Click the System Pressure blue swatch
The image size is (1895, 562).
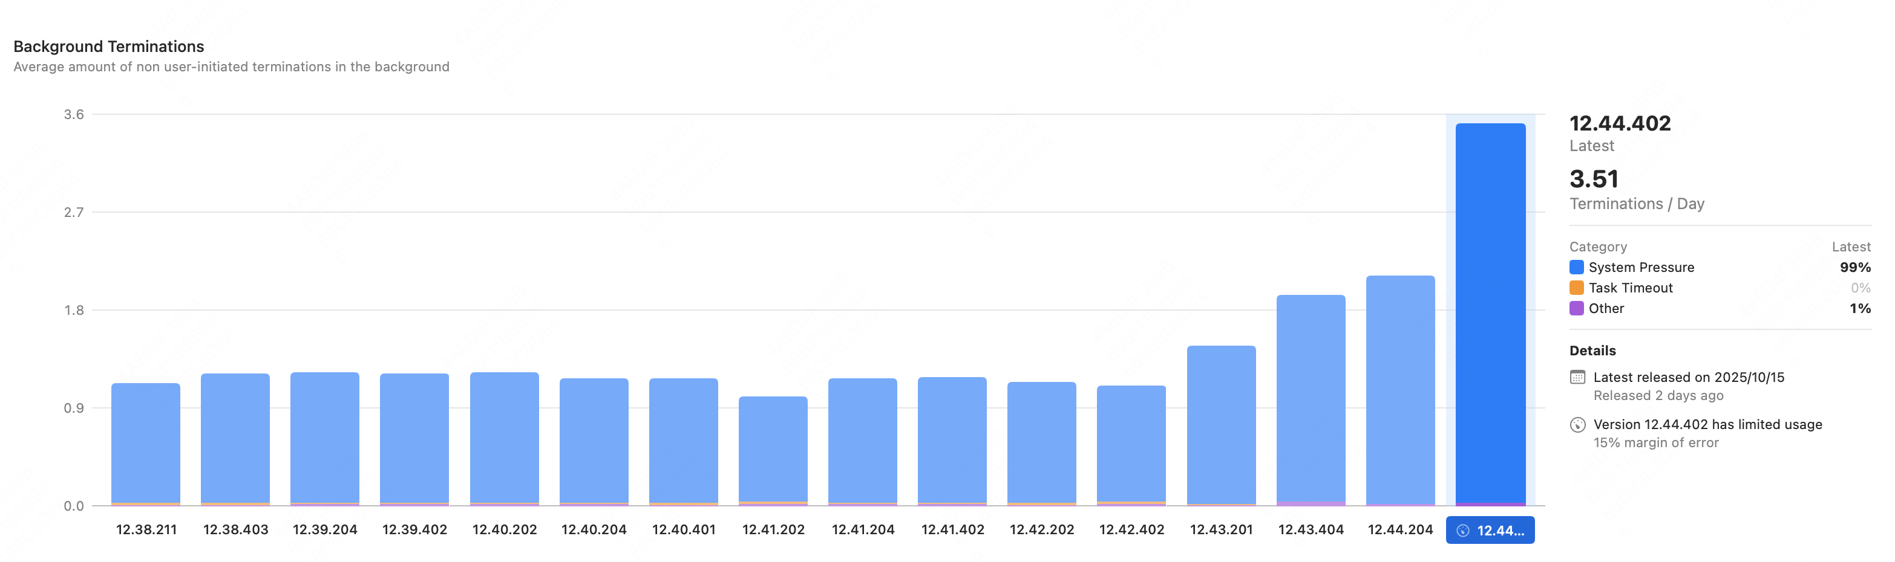click(1577, 268)
